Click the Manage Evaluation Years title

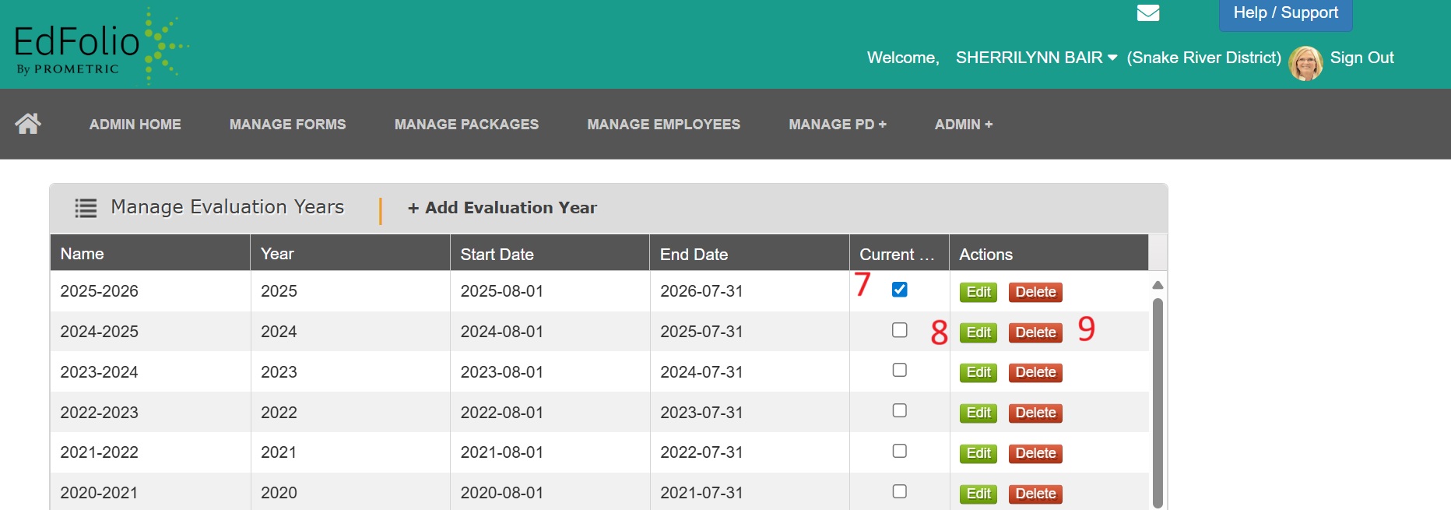[x=227, y=207]
